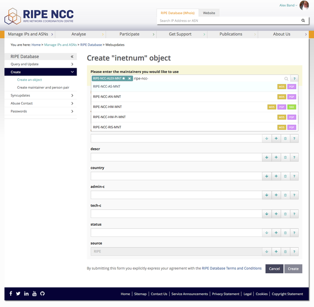The height and width of the screenshot is (307, 314).
Task: Select RIPE-NCC-AS-MNT suggestion
Action: tap(194, 86)
